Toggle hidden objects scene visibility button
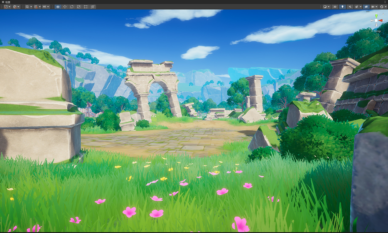Viewport: 388px width, 233px height. tap(366, 7)
